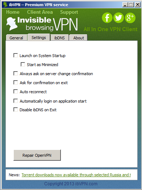The height and width of the screenshot is (190, 142).
Task: Check Automatically login on application start
Action: pyautogui.click(x=16, y=101)
